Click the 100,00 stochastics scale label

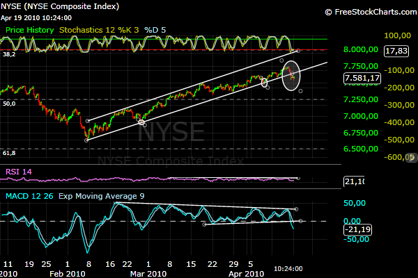(398, 35)
